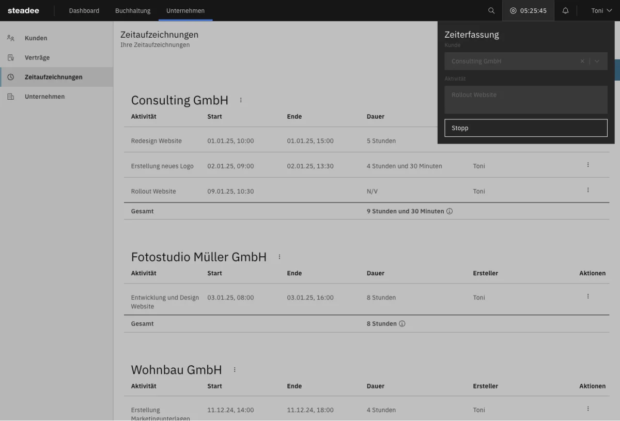Expand the Toni user menu
Viewport: 620px width, 421px height.
601,11
